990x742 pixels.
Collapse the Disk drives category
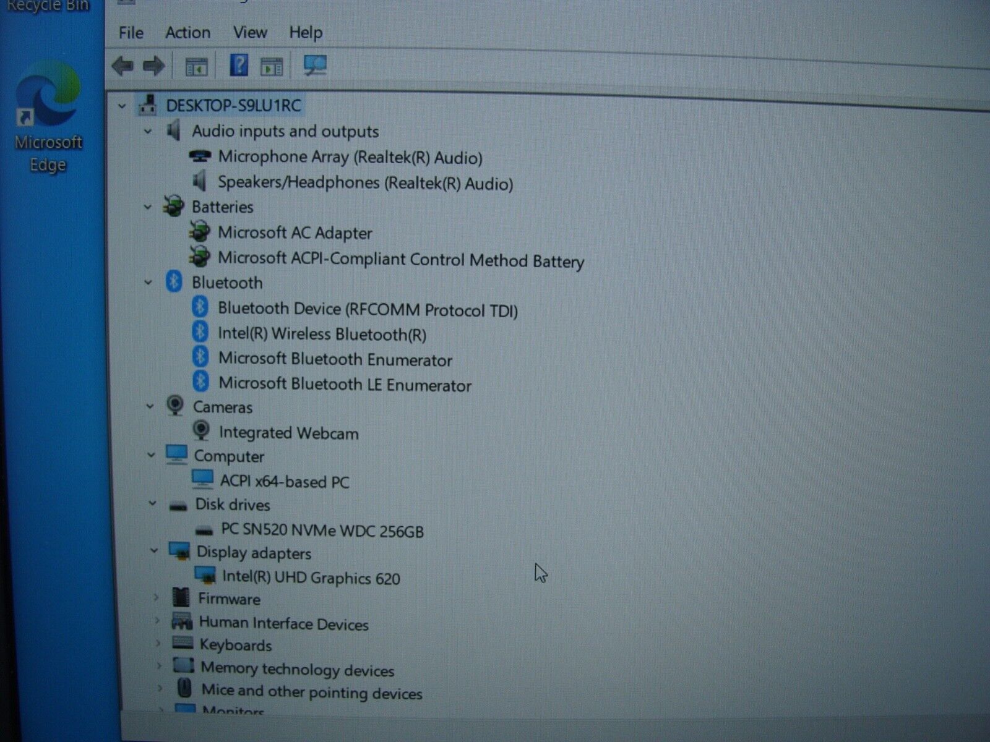point(152,503)
